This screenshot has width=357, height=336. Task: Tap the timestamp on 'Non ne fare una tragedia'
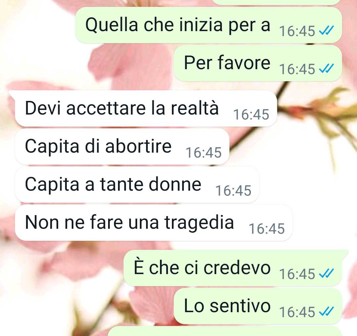click(x=267, y=229)
